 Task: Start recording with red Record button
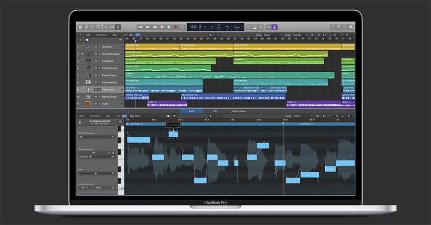pyautogui.click(x=175, y=27)
